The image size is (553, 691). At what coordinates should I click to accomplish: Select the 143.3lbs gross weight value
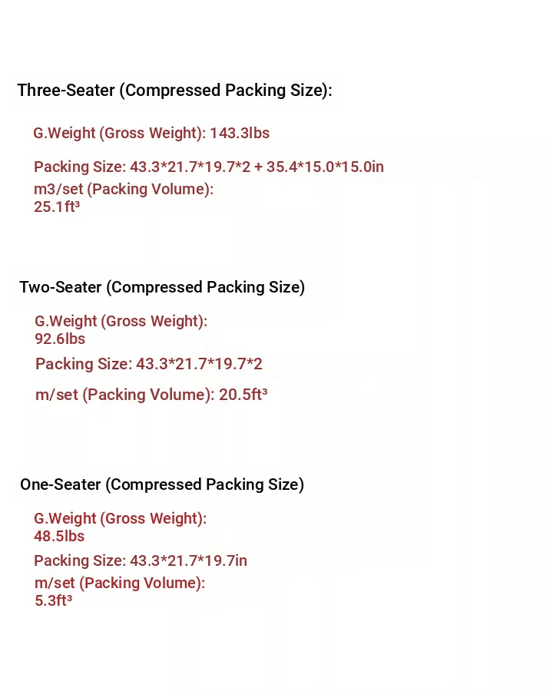tap(240, 134)
